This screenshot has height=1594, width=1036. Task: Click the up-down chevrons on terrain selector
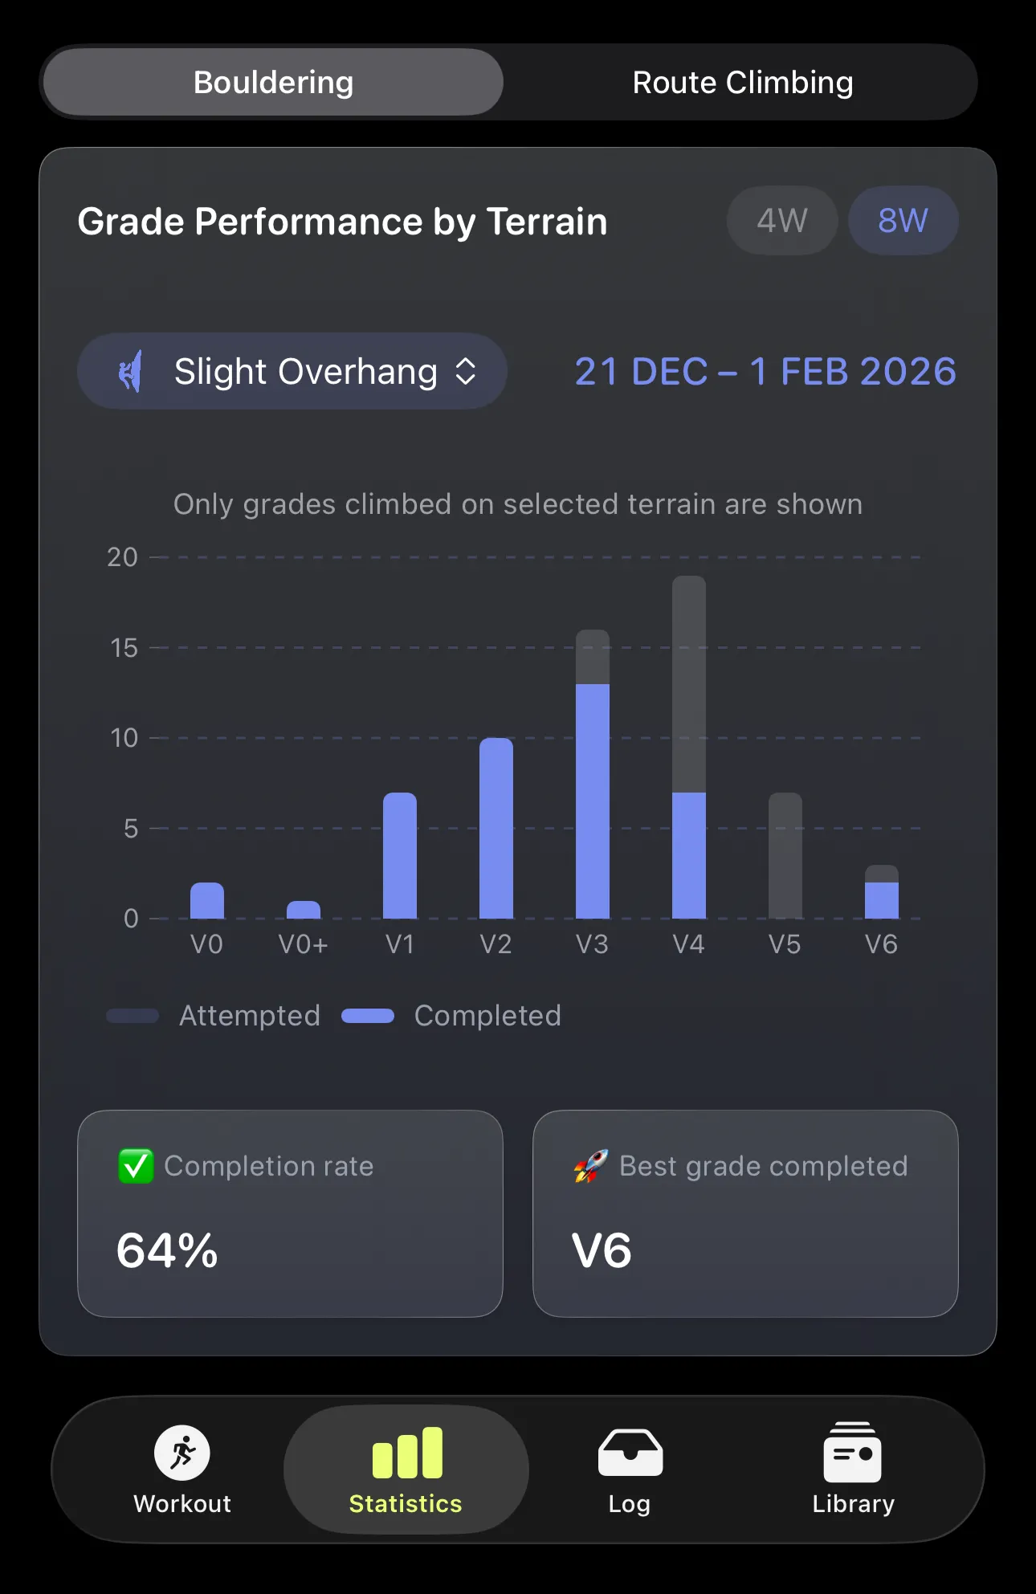point(466,371)
